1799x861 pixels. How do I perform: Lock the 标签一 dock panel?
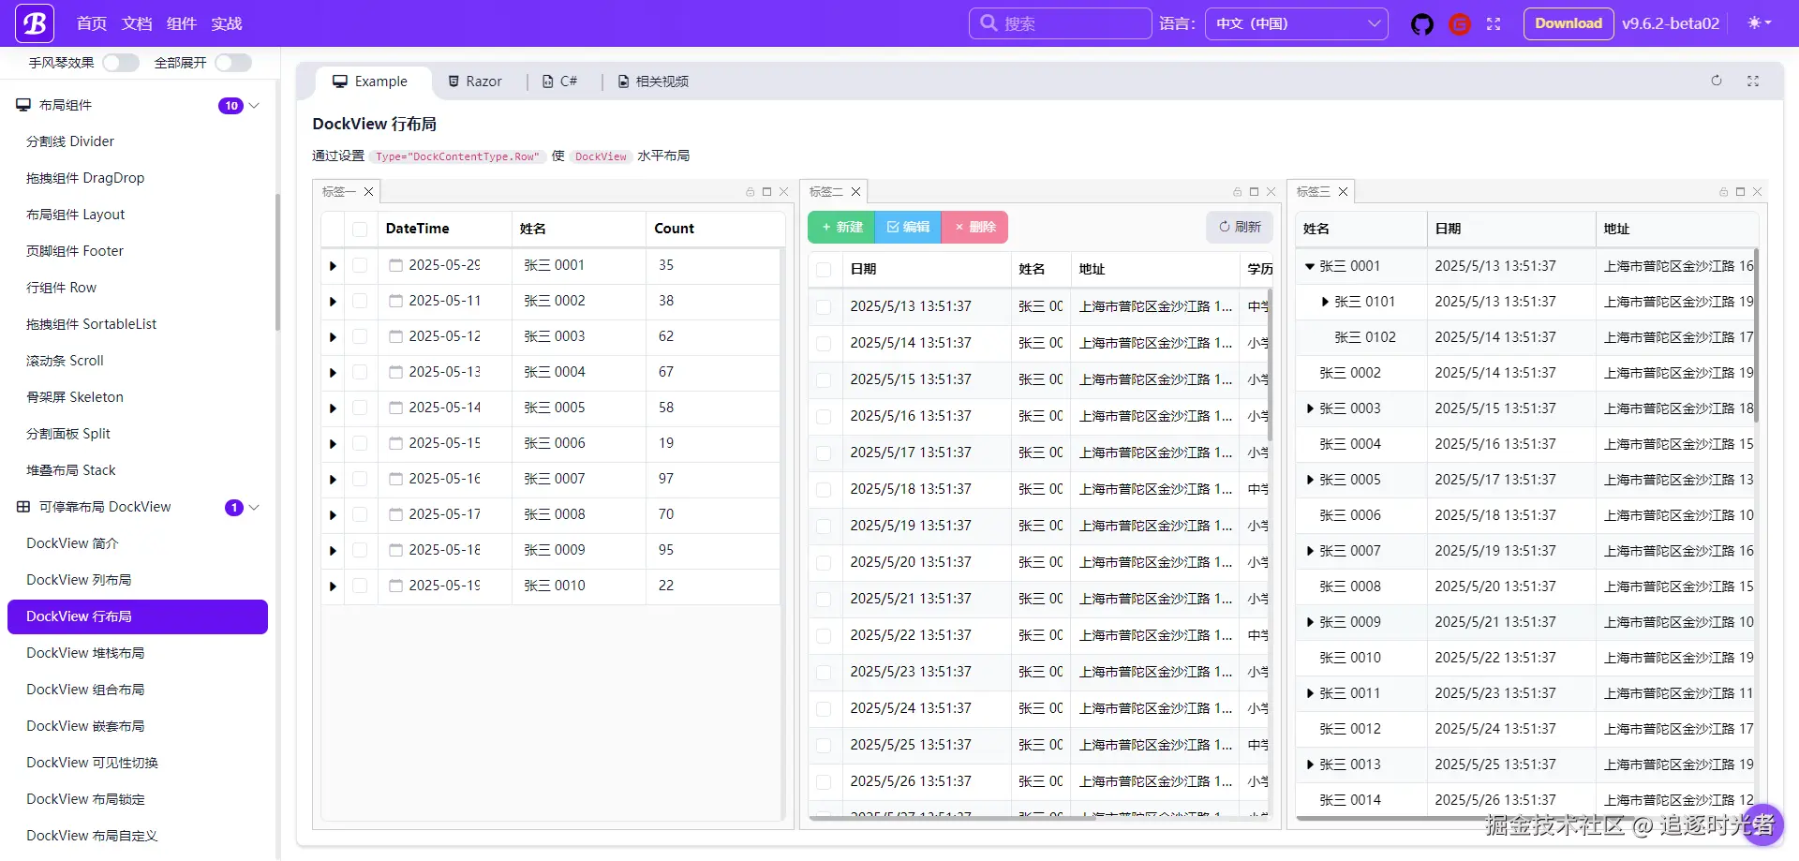click(x=751, y=192)
